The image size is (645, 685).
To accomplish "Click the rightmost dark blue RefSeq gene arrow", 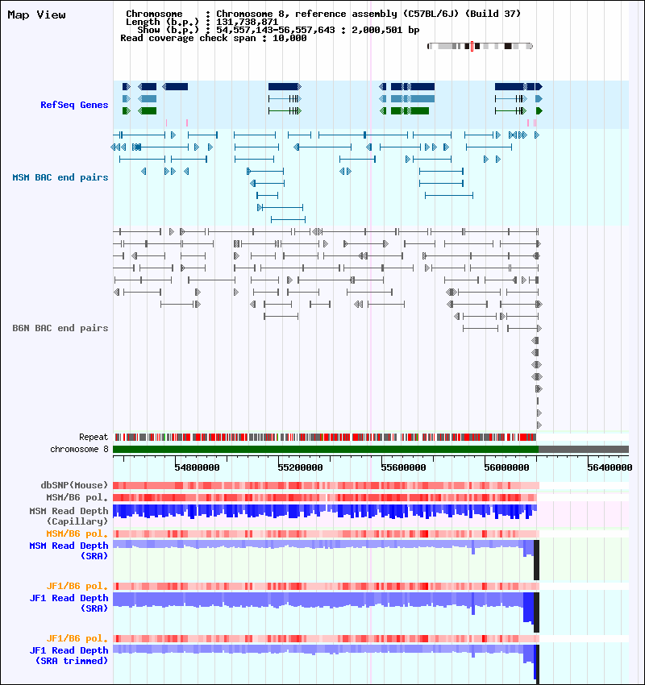I will coord(539,86).
